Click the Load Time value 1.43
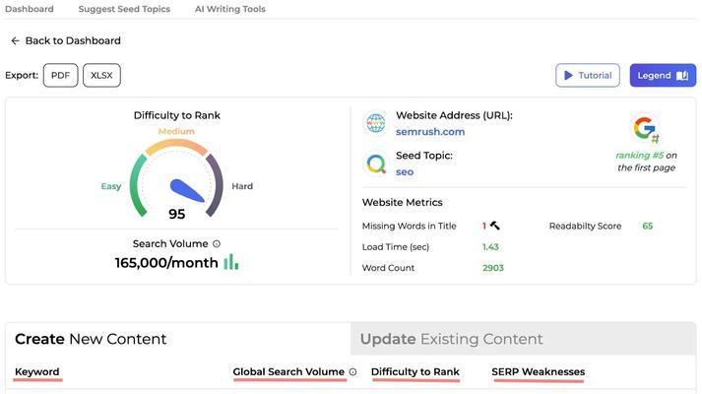This screenshot has height=394, width=702. click(x=490, y=246)
